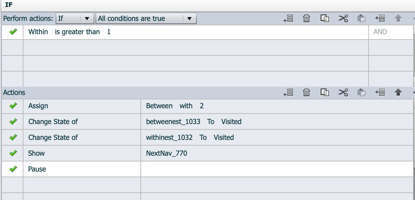This screenshot has height=200, width=415.
Task: Click indent icon in Actions toolbar
Action: pyautogui.click(x=380, y=92)
